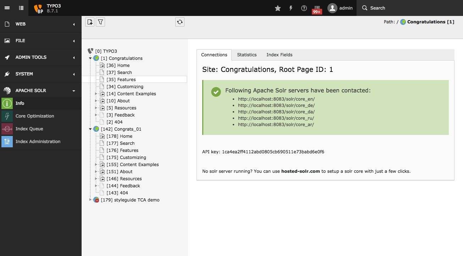Collapse the Congratulations page tree node

pyautogui.click(x=90, y=58)
